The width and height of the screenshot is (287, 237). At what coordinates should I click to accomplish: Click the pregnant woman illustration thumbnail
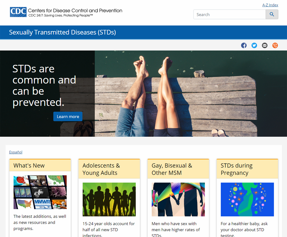tap(247, 199)
